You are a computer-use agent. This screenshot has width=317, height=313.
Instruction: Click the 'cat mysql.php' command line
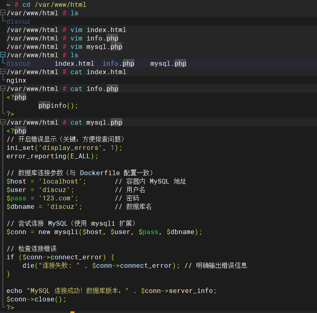pos(64,122)
